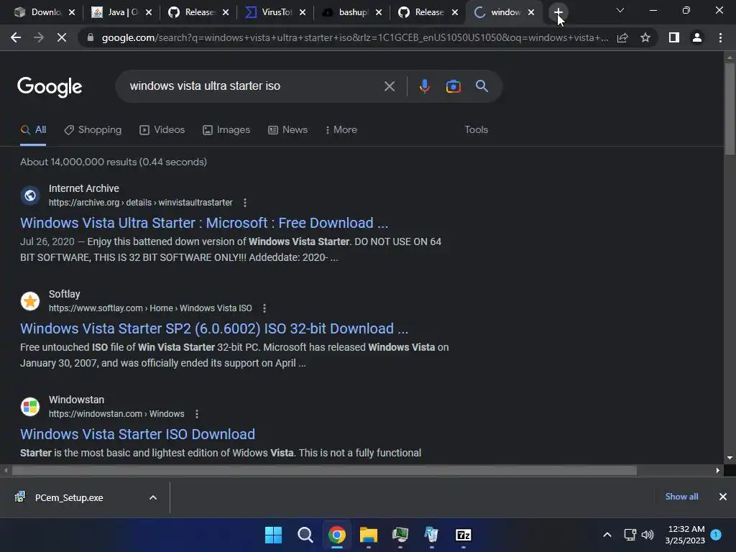Image resolution: width=736 pixels, height=552 pixels.
Task: Start voice search with the microphone
Action: pos(425,86)
